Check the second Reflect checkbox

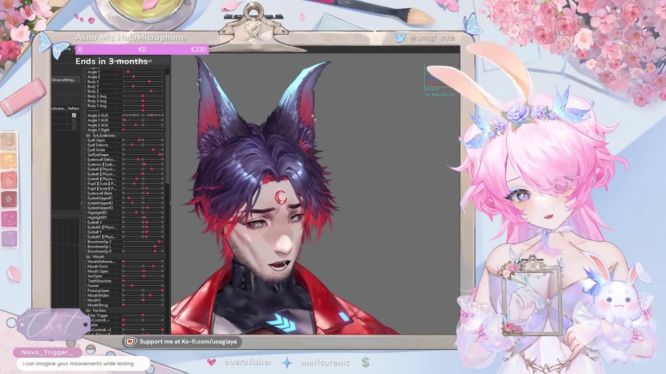coord(74,121)
